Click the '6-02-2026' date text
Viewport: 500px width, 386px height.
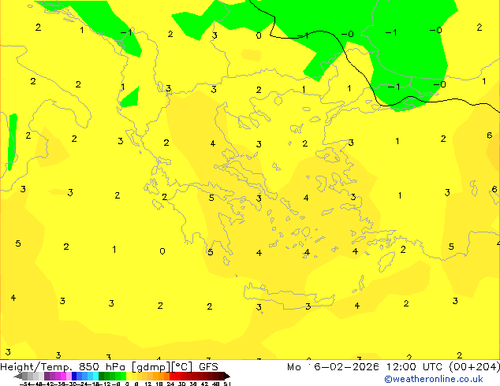click(x=347, y=367)
